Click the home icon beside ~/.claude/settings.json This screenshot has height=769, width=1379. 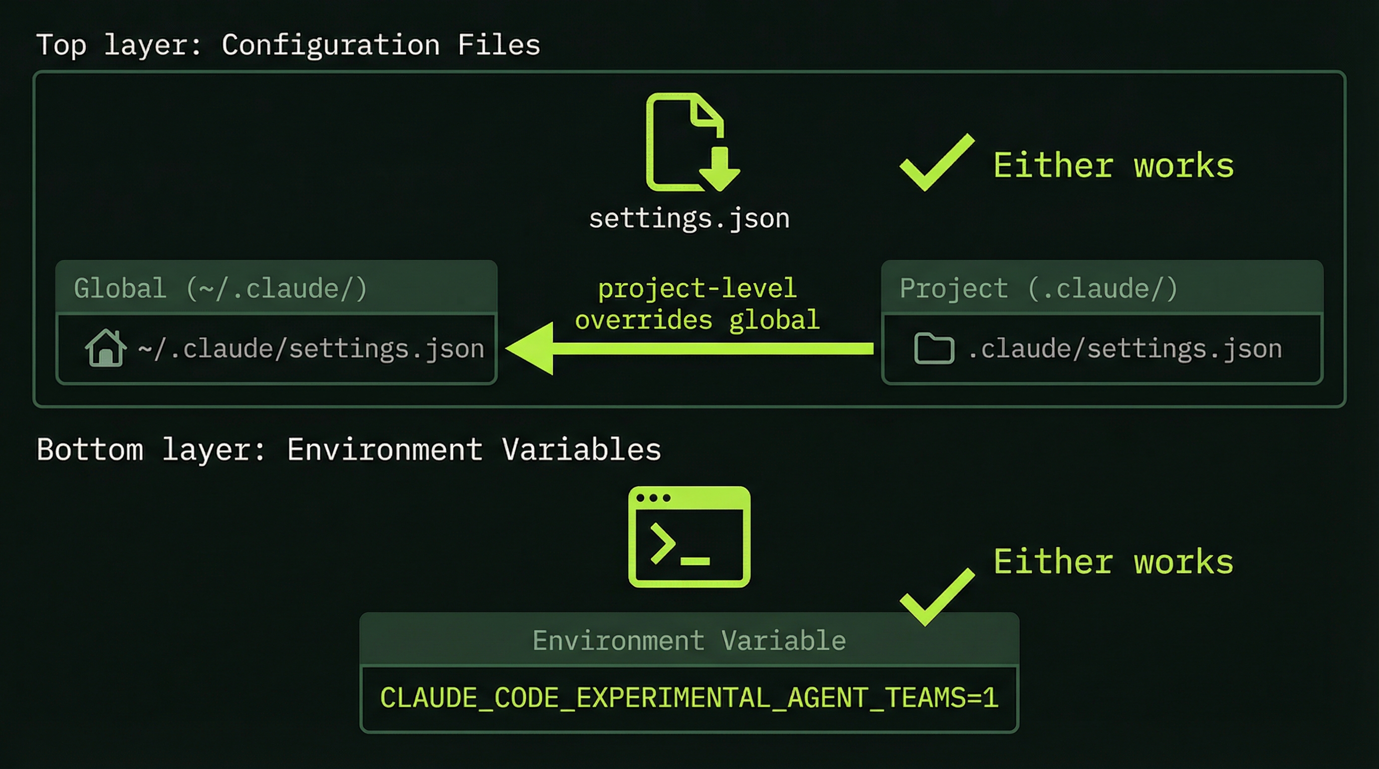(x=105, y=348)
